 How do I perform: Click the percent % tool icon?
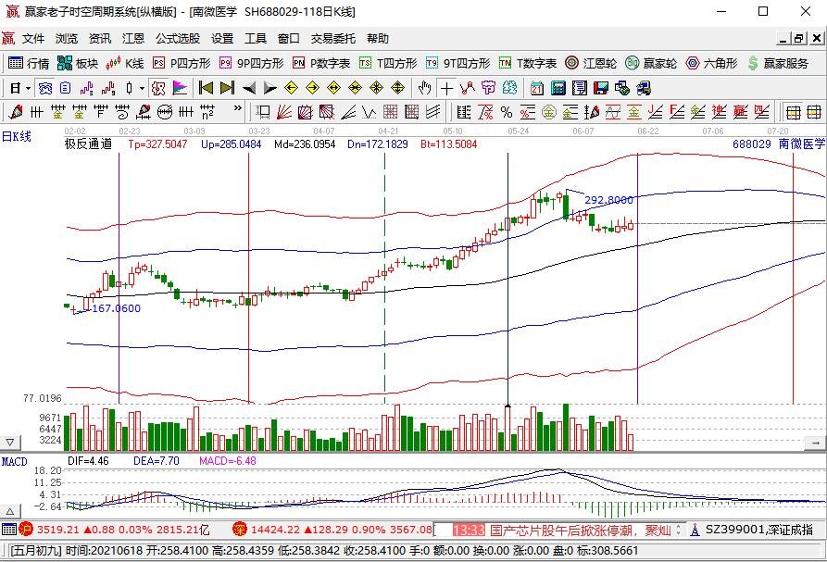point(507,112)
